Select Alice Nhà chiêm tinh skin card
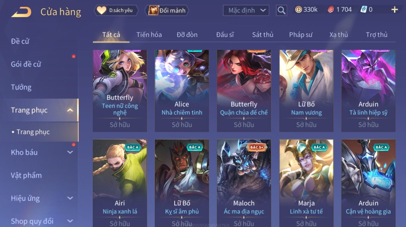This screenshot has height=227, width=406. click(x=182, y=91)
